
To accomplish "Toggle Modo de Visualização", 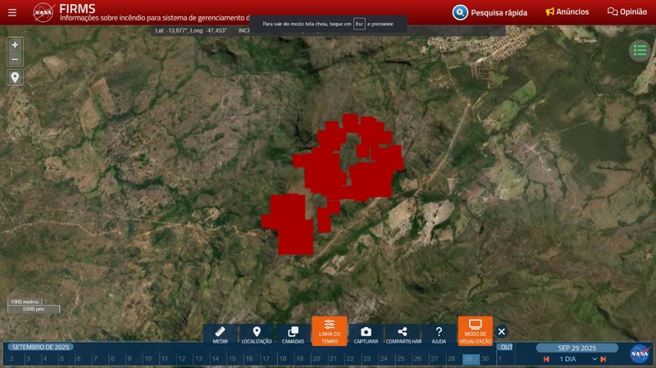I will click(475, 332).
